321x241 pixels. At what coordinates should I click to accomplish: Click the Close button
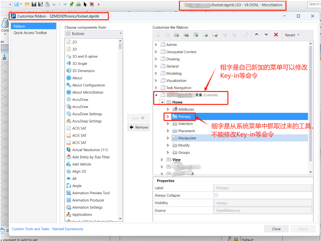pos(276,229)
